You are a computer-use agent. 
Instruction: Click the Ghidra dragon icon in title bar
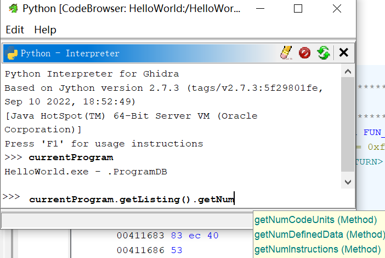tap(13, 9)
